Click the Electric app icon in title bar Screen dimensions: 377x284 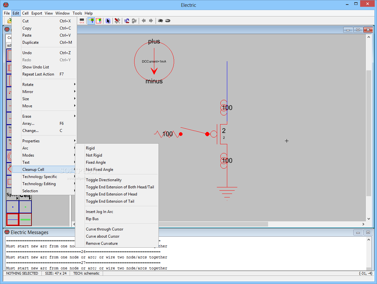pos(6,5)
